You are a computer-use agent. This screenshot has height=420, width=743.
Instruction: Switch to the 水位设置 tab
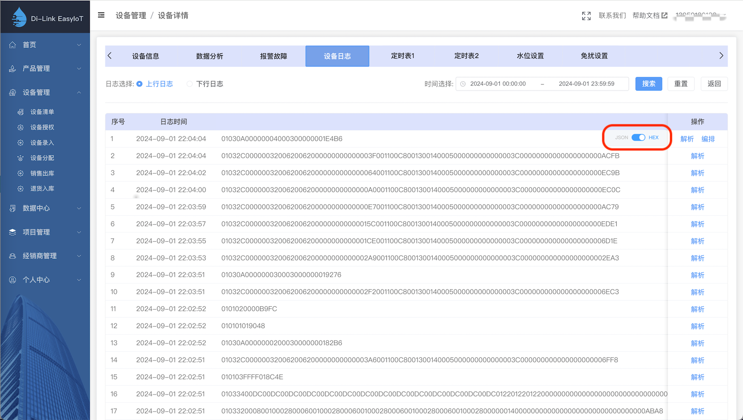[530, 56]
